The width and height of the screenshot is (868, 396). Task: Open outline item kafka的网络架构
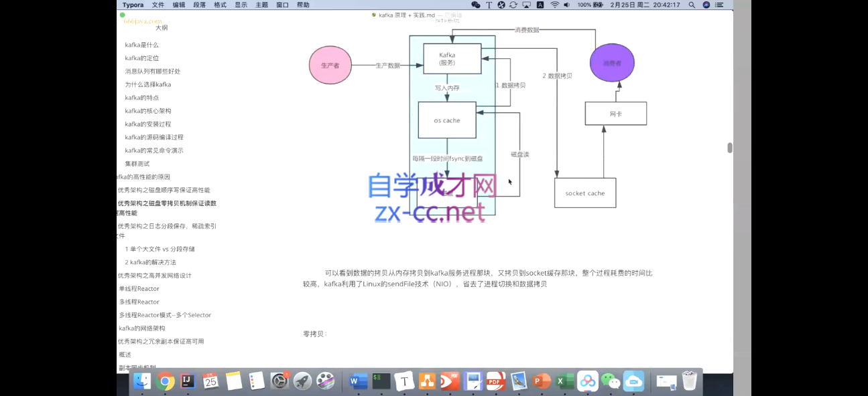coord(142,328)
